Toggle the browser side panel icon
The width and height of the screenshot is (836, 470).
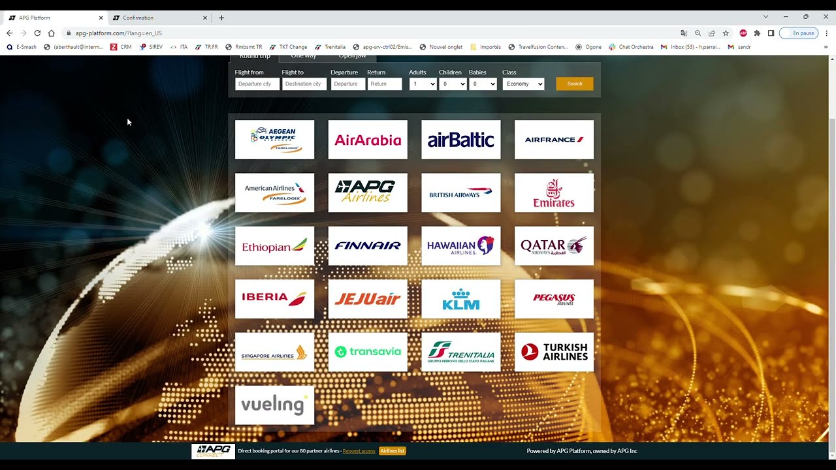coord(771,33)
